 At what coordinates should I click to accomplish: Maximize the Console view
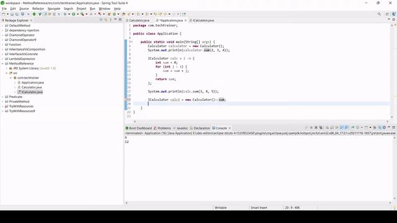coord(394,128)
